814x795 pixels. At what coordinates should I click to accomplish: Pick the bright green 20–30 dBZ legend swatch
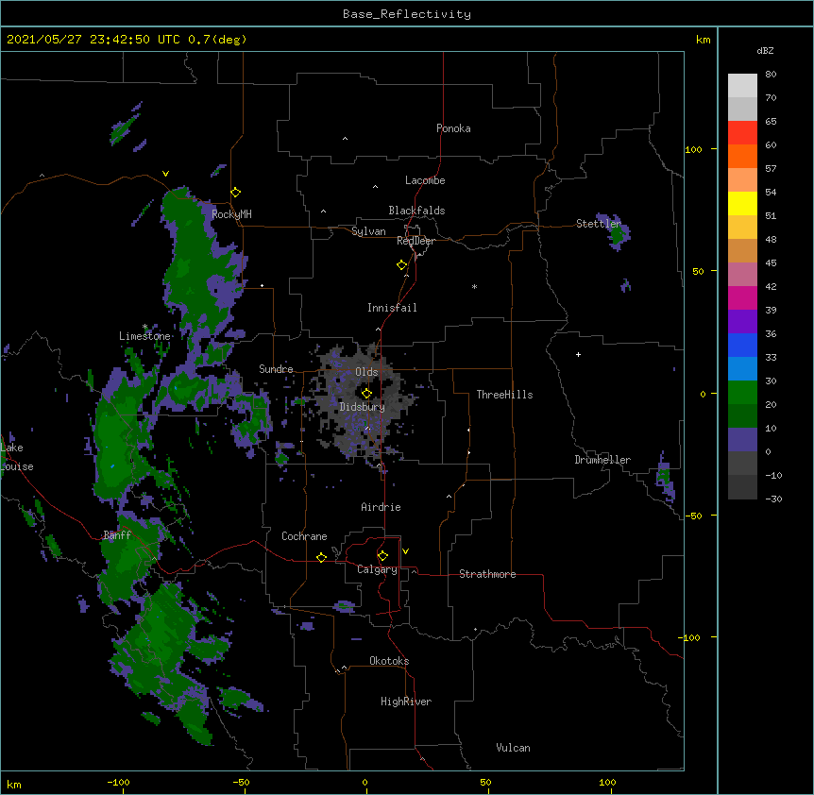(x=742, y=393)
